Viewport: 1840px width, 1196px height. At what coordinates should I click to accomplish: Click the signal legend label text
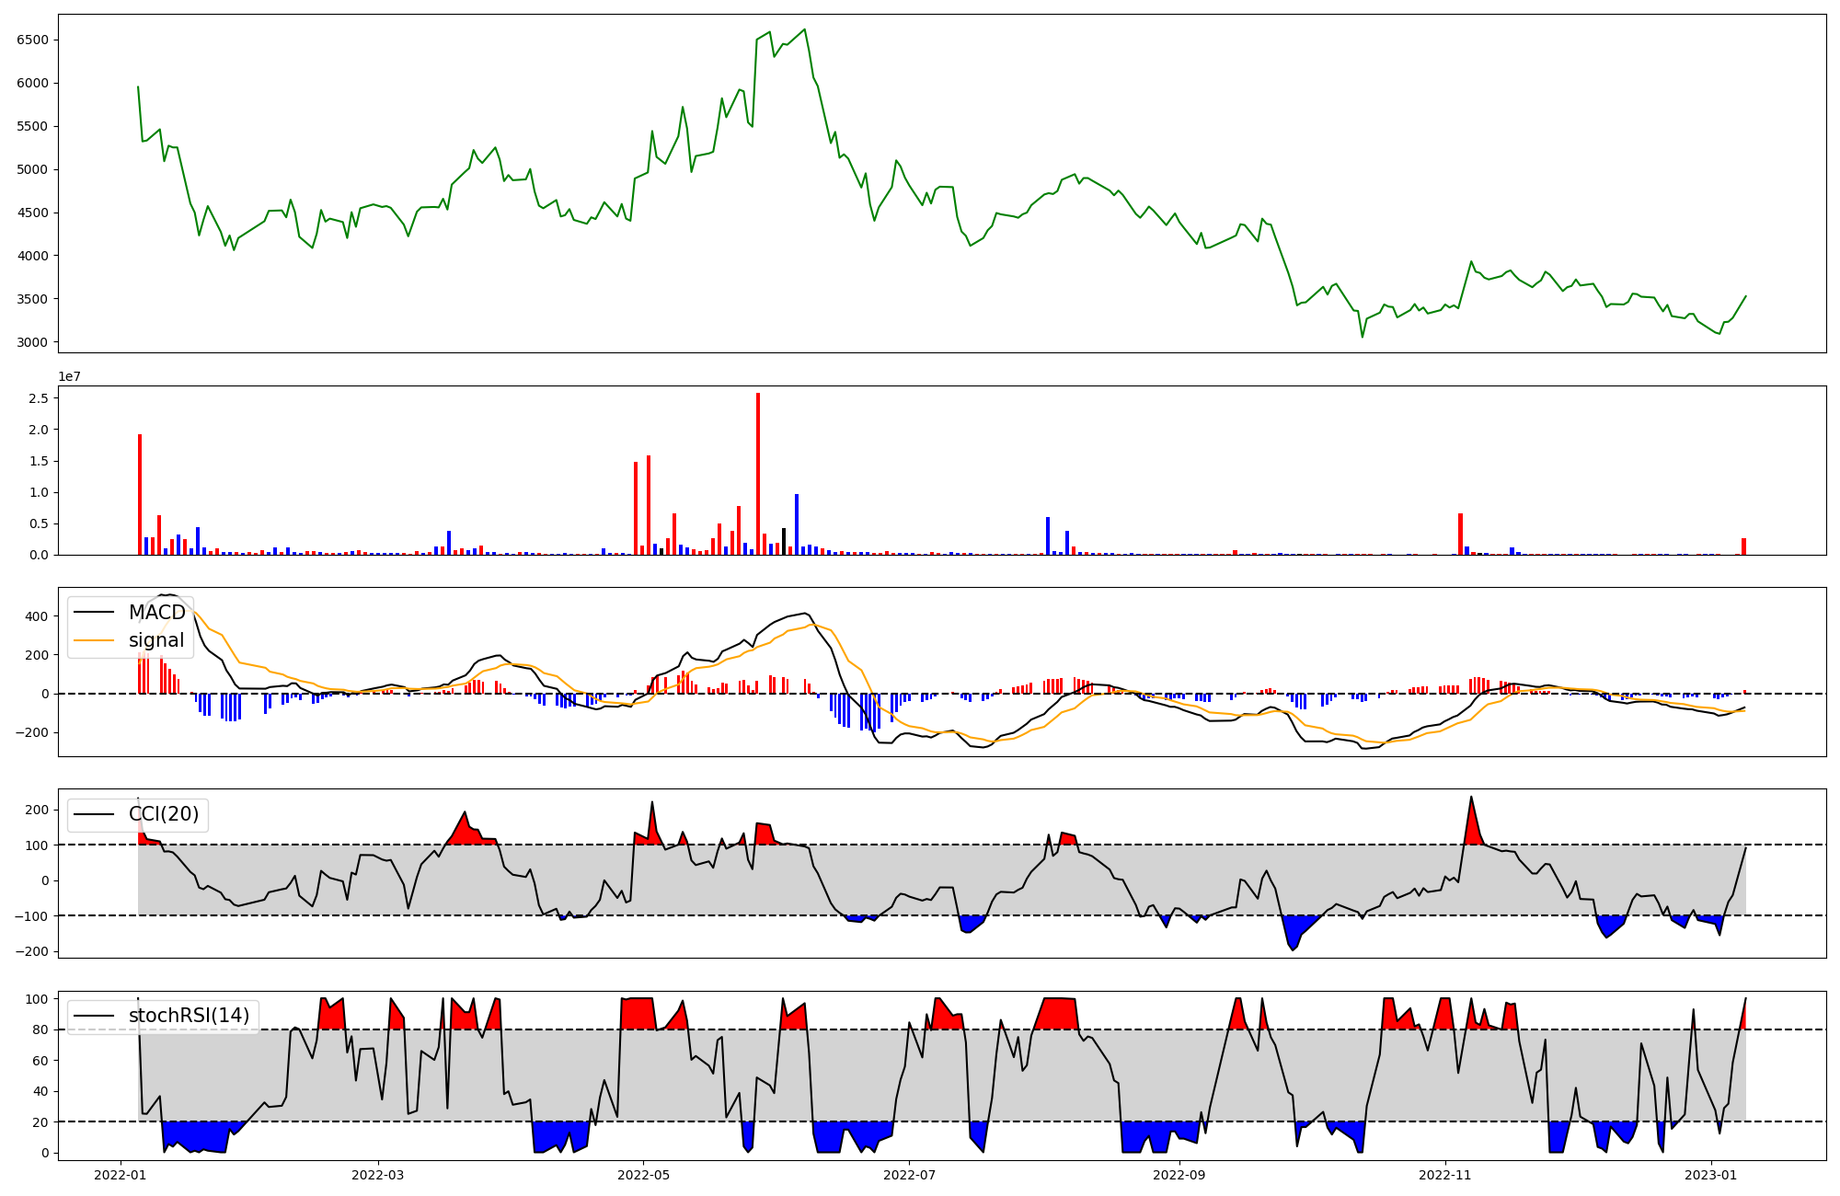pyautogui.click(x=156, y=640)
